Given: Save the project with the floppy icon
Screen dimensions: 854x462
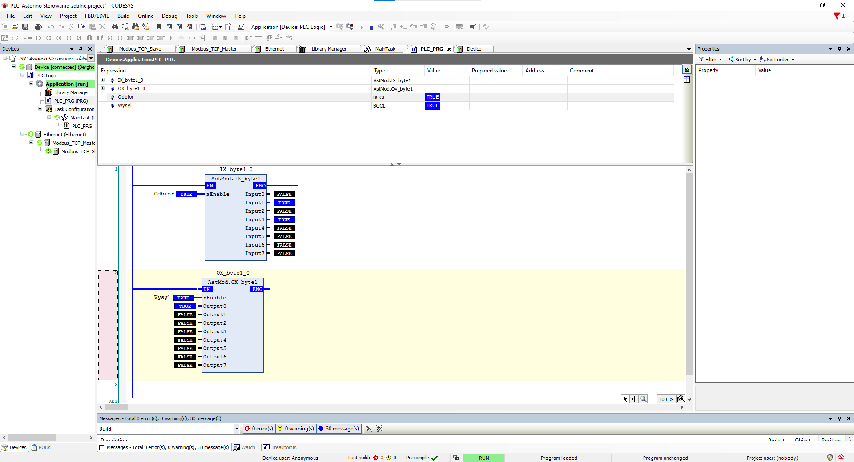Looking at the screenshot, I should [25, 27].
